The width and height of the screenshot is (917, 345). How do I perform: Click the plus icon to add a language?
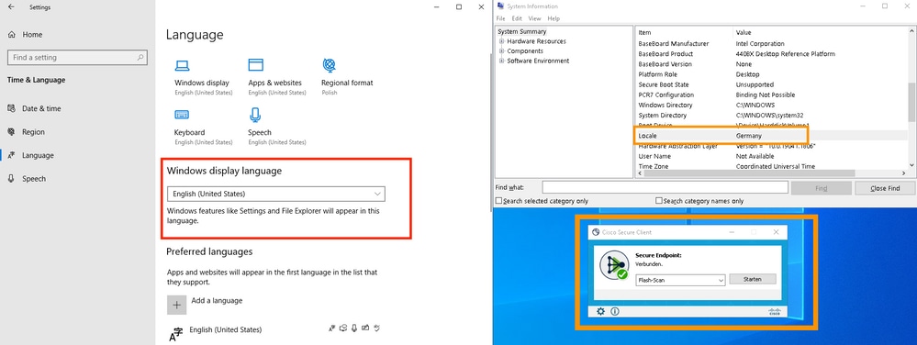click(176, 306)
